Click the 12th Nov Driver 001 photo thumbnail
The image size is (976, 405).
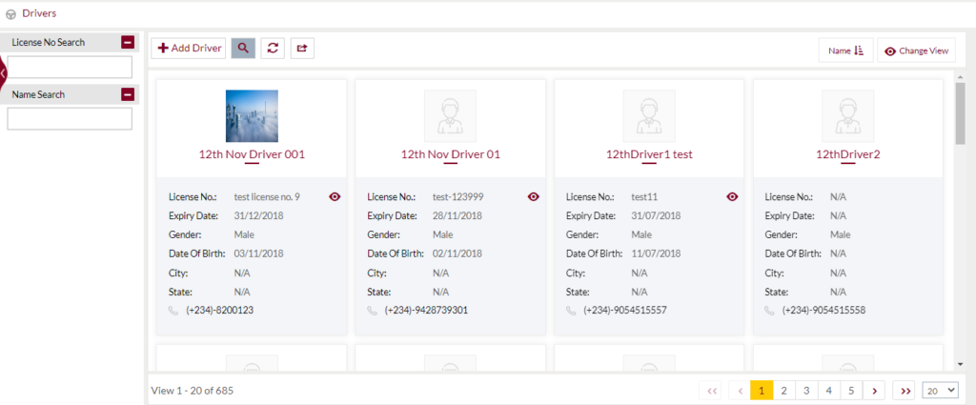pyautogui.click(x=252, y=115)
